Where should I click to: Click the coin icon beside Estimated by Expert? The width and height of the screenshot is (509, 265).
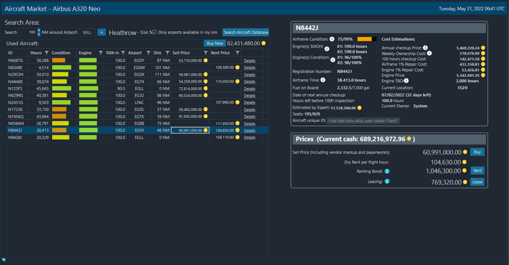coord(359,108)
